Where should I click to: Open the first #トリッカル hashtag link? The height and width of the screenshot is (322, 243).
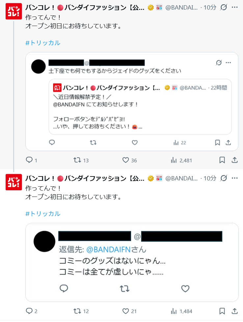click(43, 43)
